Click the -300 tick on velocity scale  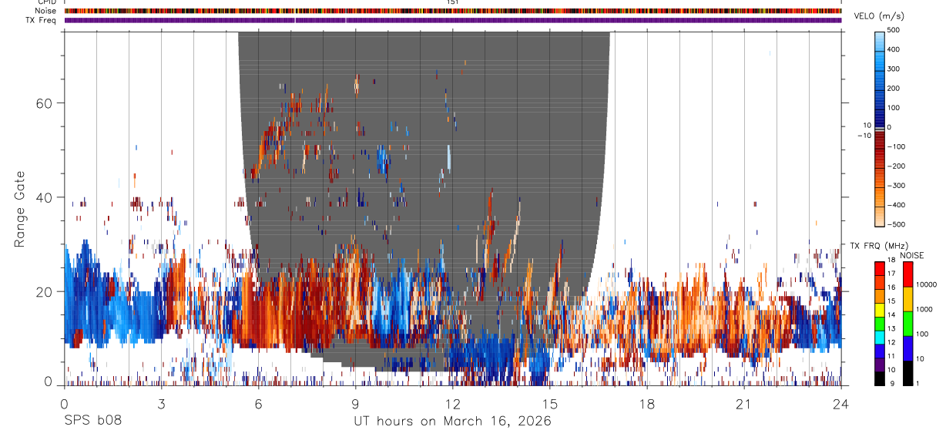pos(895,185)
